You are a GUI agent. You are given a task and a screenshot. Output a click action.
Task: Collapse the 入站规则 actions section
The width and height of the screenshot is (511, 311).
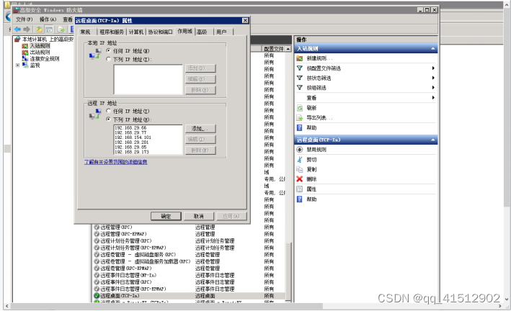432,48
